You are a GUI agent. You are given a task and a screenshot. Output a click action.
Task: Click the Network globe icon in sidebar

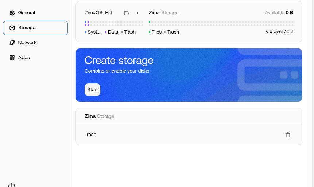12,43
